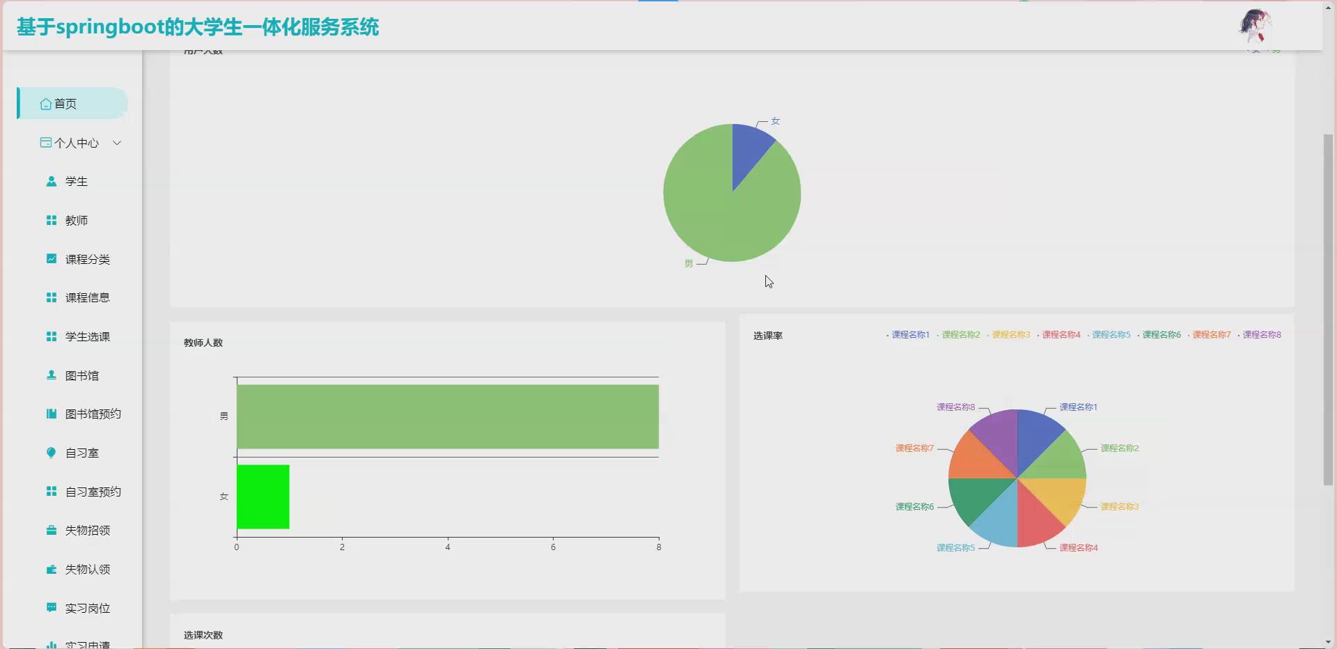Image resolution: width=1337 pixels, height=649 pixels.
Task: Click the 课程名称5 pie label
Action: click(x=955, y=548)
